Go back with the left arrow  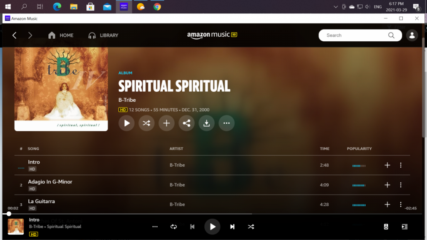tap(15, 35)
